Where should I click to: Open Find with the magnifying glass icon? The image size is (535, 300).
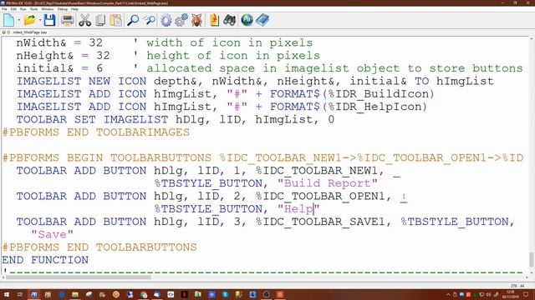[133, 20]
